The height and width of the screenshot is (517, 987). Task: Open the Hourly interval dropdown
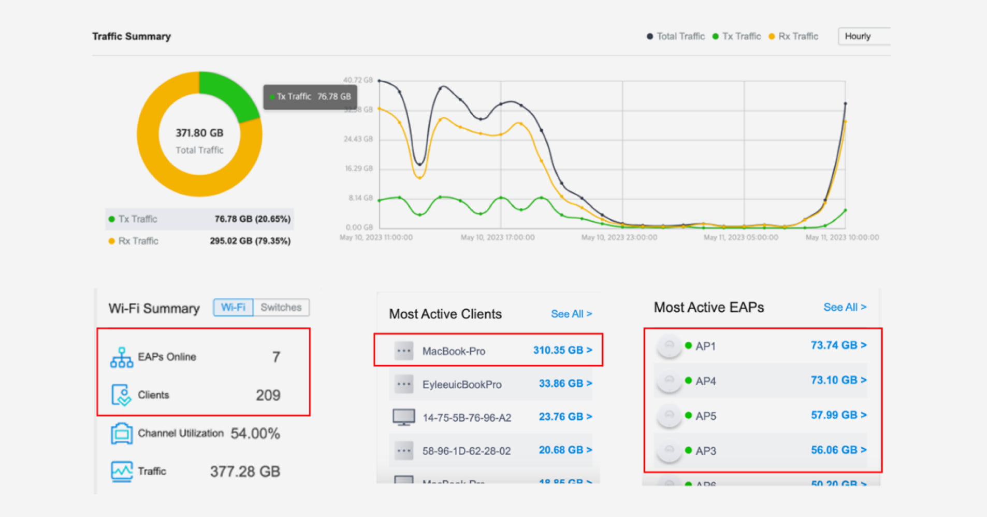click(x=863, y=36)
